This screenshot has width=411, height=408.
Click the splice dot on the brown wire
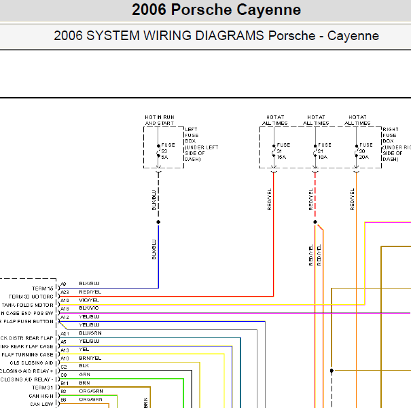(x=332, y=371)
